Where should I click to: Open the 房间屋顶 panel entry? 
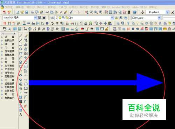9,51
